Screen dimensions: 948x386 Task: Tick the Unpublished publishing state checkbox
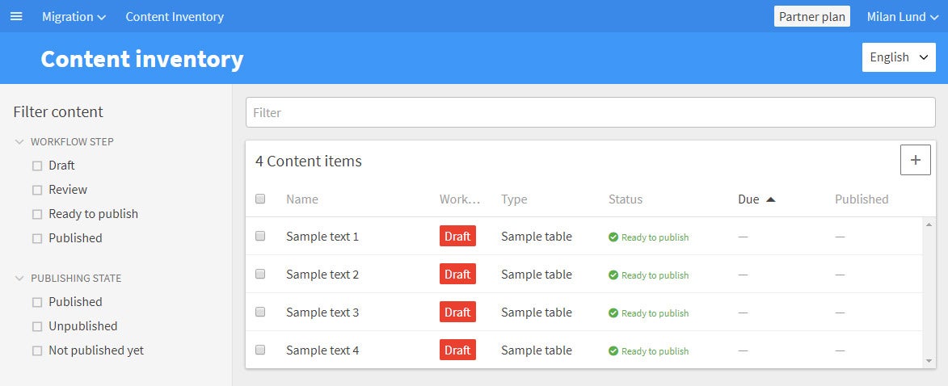tap(37, 326)
